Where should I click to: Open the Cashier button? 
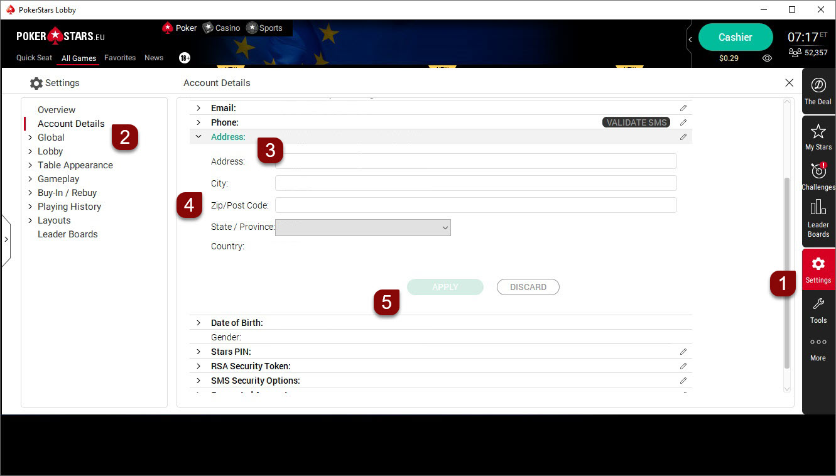pos(736,37)
